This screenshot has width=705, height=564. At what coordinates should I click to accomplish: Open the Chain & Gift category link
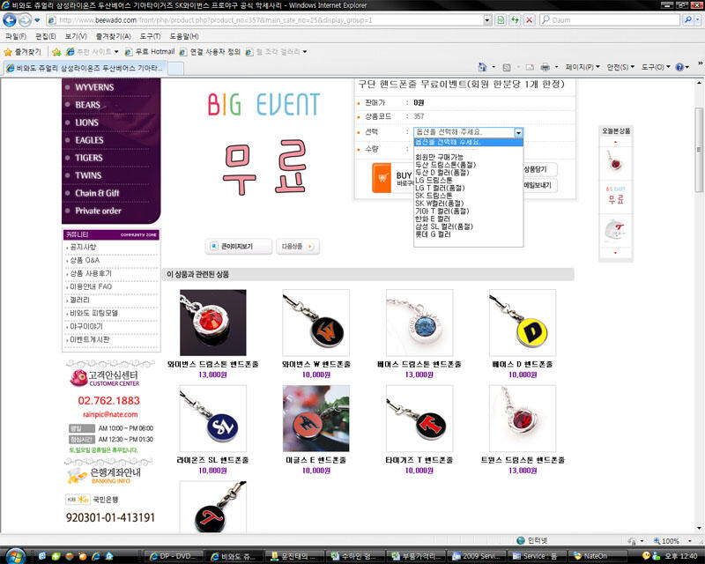point(97,193)
